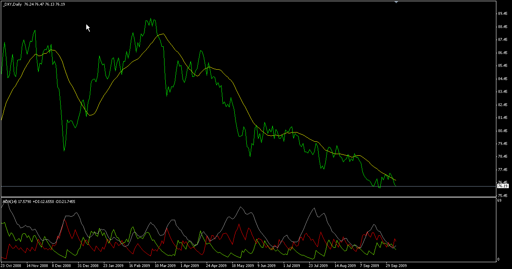Viewport: 512px width, 269px height.
Task: Click the 8 Dec 2008 date label
Action: point(61,265)
